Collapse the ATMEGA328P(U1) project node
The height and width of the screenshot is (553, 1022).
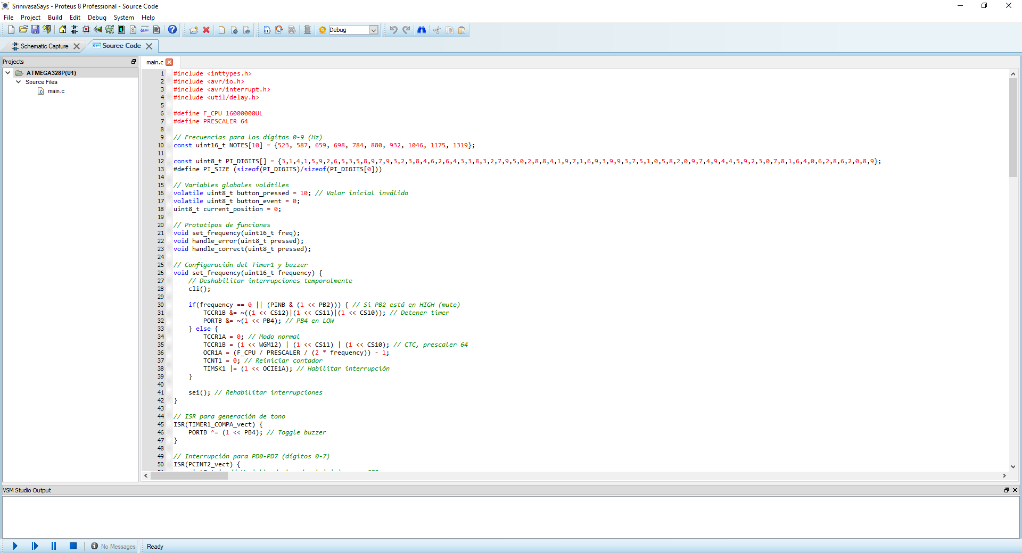[7, 73]
